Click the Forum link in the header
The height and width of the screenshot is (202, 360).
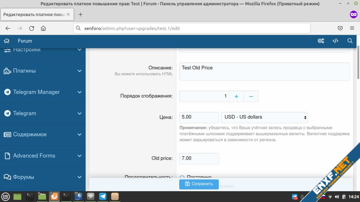pos(25,41)
